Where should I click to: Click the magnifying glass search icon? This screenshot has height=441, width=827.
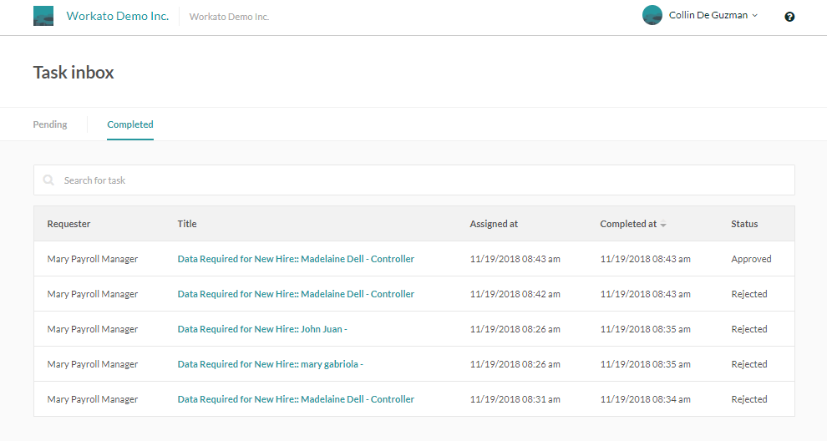pos(49,180)
